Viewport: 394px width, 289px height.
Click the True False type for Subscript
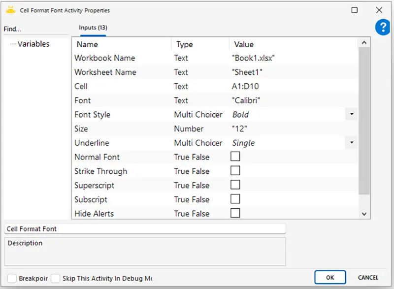click(x=192, y=199)
